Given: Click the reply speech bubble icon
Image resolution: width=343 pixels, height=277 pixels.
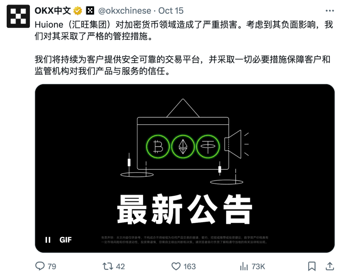Looking at the screenshot, I should pos(40,266).
